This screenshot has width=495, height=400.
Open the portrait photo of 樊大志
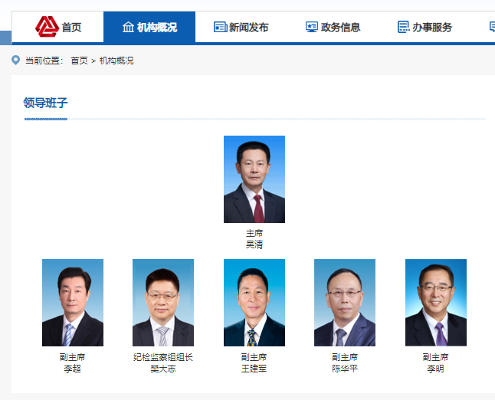pyautogui.click(x=163, y=303)
